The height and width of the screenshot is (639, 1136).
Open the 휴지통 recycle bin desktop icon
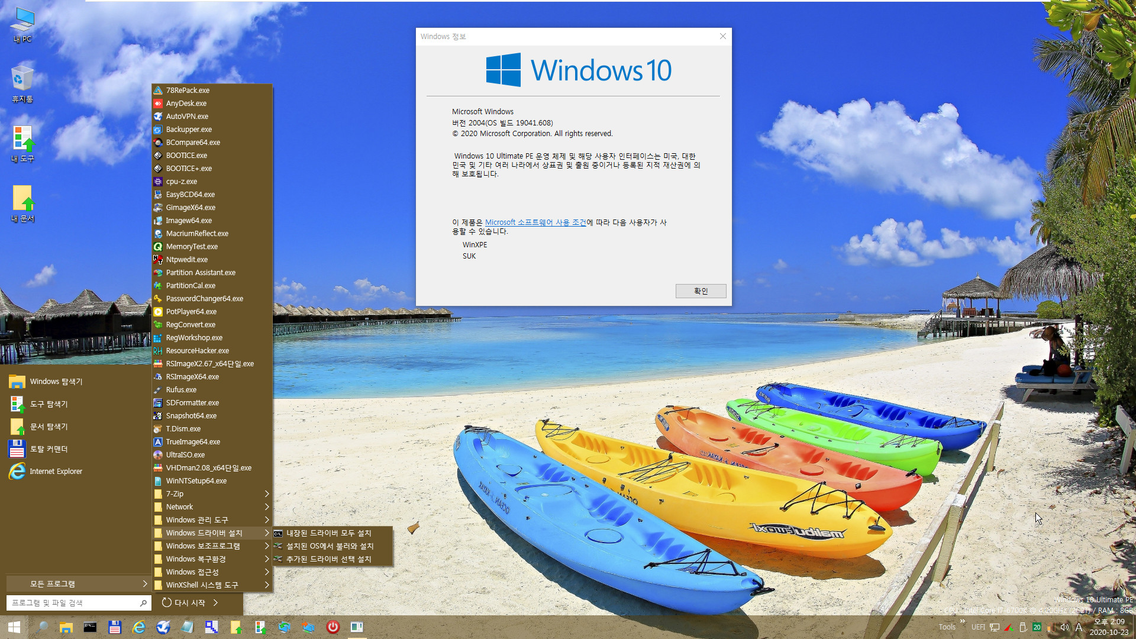22,84
